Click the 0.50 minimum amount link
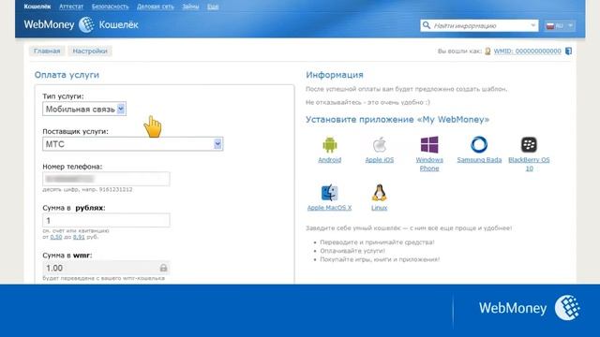Image resolution: width=600 pixels, height=337 pixels. [x=56, y=237]
